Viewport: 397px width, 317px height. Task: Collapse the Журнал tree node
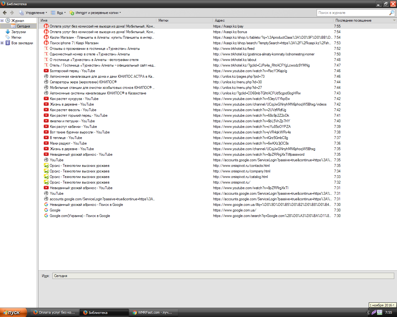coord(2,21)
